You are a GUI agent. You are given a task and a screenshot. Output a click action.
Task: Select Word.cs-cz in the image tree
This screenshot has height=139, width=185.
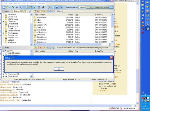[x=12, y=42]
